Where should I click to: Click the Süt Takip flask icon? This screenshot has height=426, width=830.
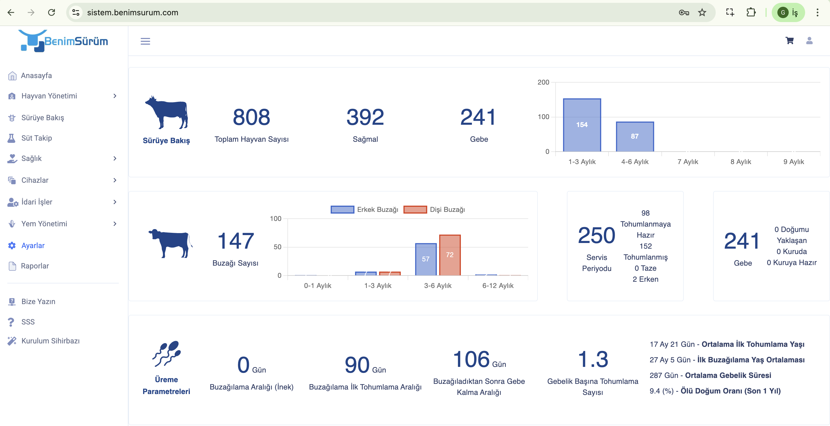[x=12, y=138]
